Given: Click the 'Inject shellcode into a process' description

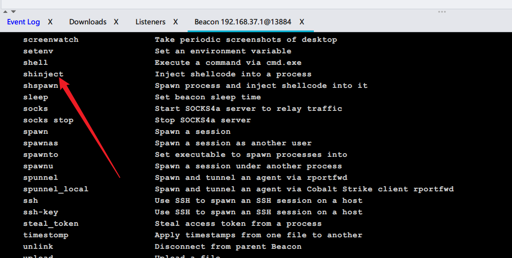Looking at the screenshot, I should point(233,74).
